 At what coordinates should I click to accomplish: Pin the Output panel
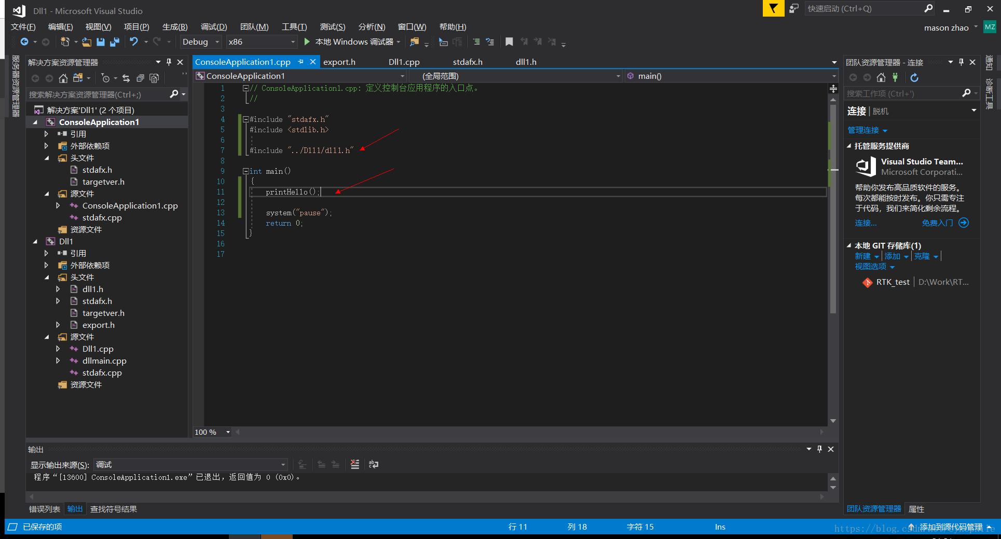tap(819, 449)
